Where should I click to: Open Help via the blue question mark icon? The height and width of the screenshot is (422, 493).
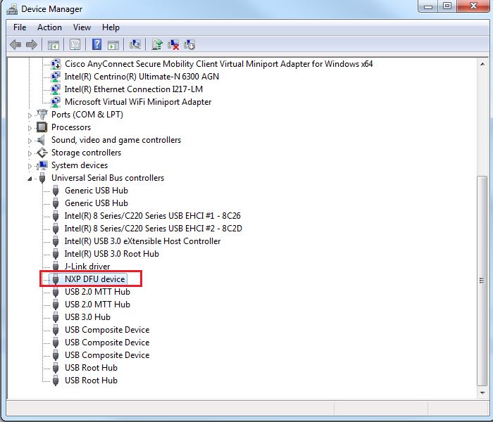click(x=96, y=44)
